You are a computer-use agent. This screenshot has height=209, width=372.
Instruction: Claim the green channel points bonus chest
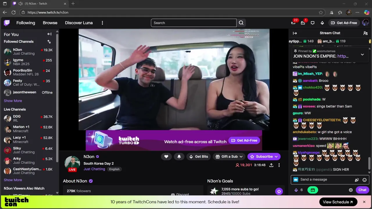pos(313,190)
